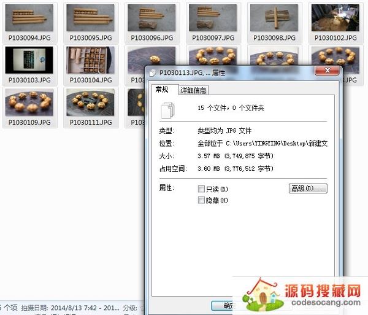Viewport: 368px width, 315px height.
Task: Click the P1030111.JPG thumbnail
Action: (91, 102)
